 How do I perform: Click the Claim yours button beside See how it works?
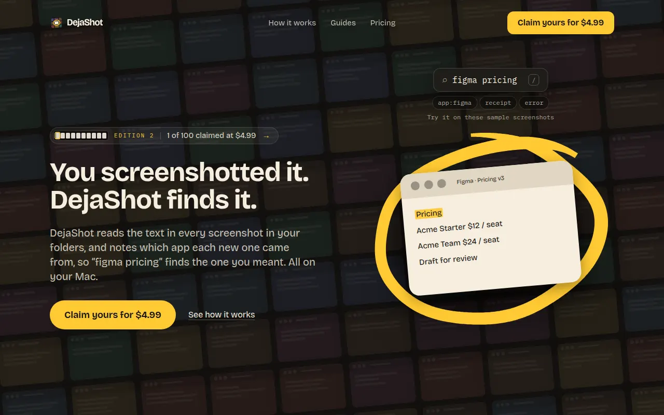(113, 315)
